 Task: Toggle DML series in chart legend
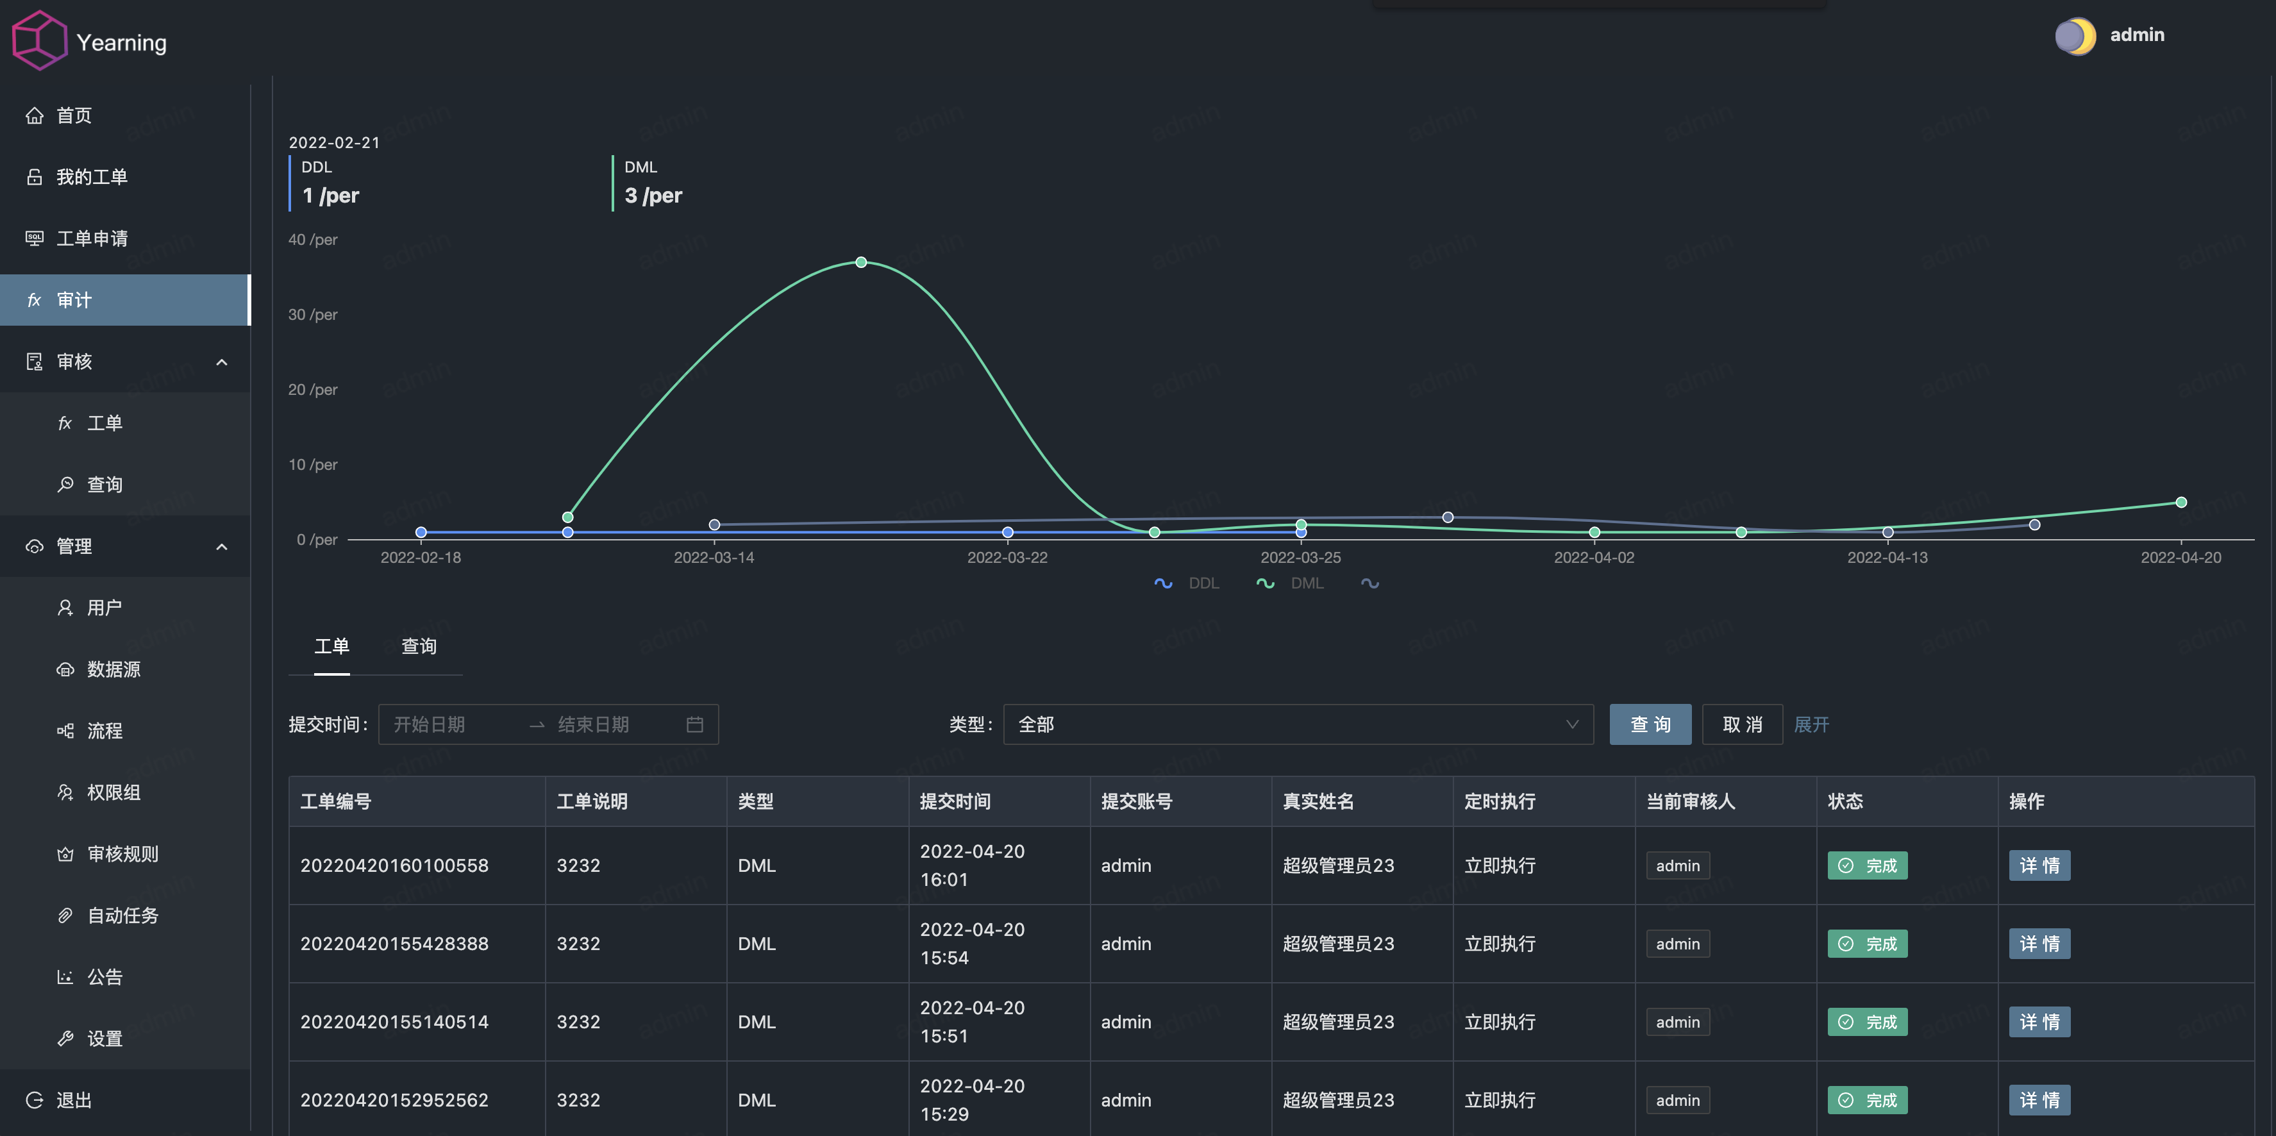[1290, 583]
